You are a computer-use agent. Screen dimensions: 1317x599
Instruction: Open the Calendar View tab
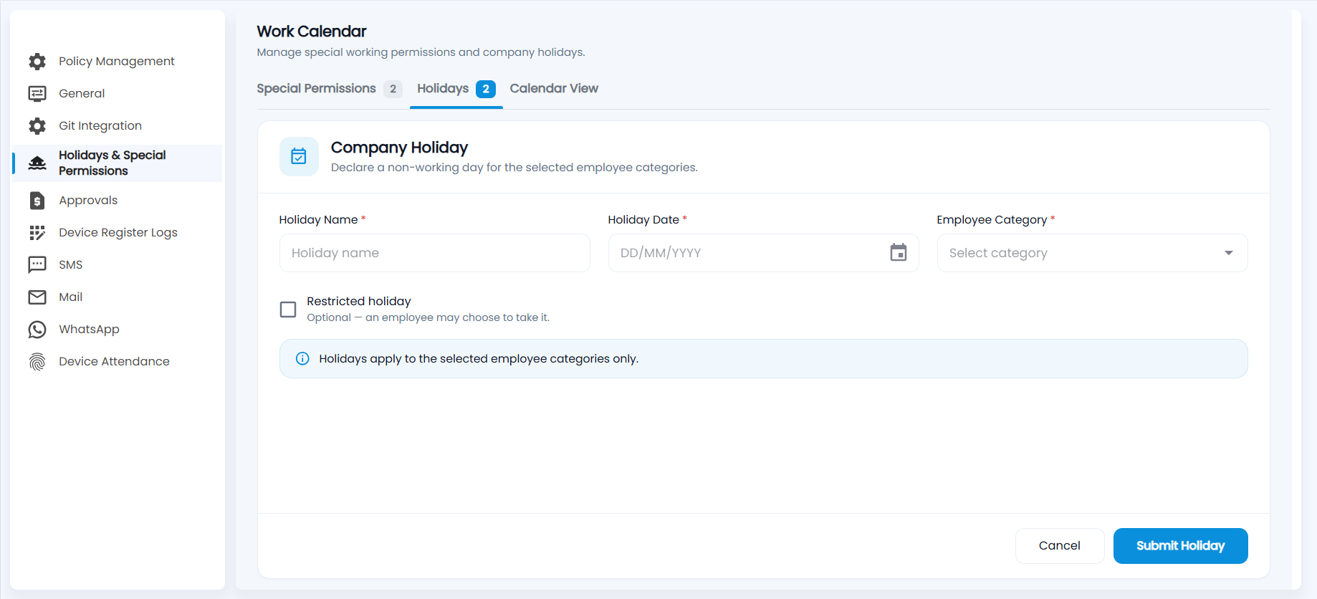[x=554, y=89]
